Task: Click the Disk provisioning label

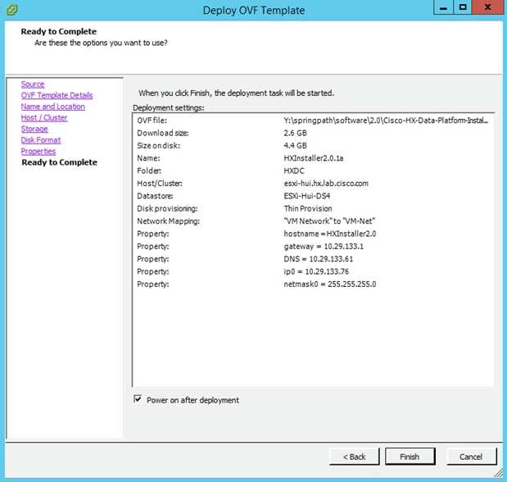Action: (x=167, y=208)
